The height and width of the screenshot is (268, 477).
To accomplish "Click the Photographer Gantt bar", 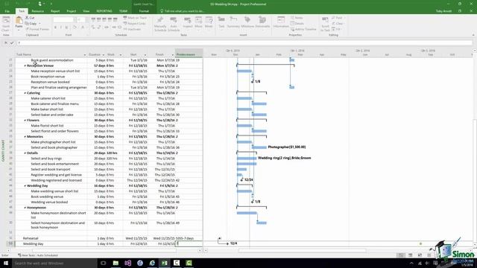I will [259, 147].
